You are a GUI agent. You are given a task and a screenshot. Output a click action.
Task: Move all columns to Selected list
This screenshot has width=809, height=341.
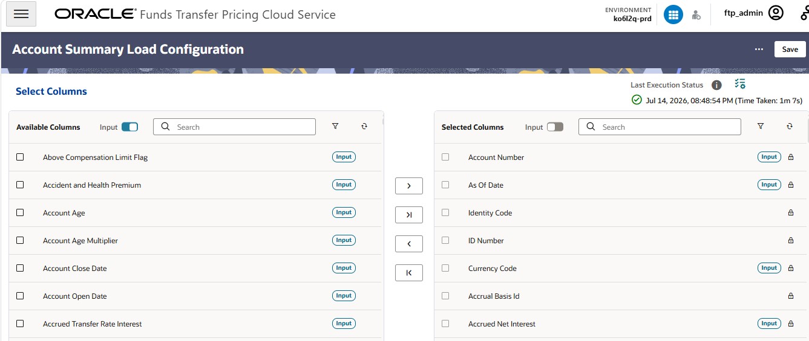click(409, 215)
